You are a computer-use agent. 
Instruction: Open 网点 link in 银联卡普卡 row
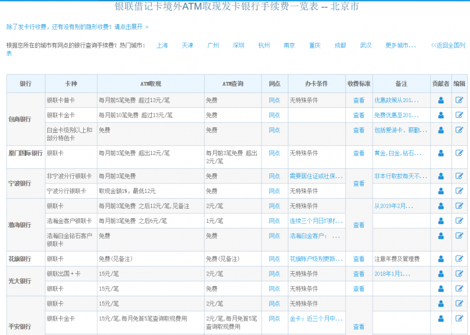pos(274,100)
